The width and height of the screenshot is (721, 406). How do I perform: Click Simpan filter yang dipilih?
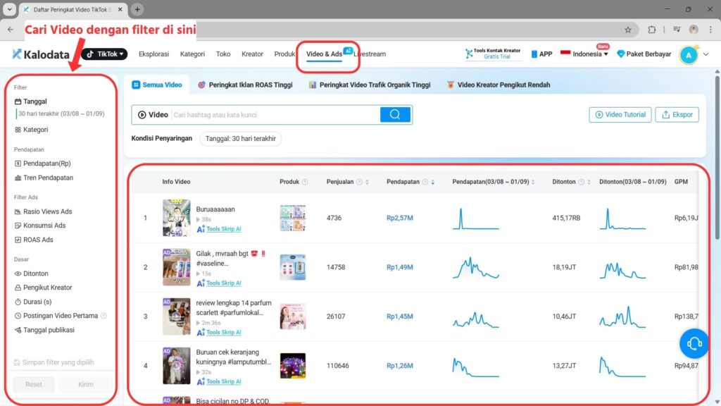(54, 362)
